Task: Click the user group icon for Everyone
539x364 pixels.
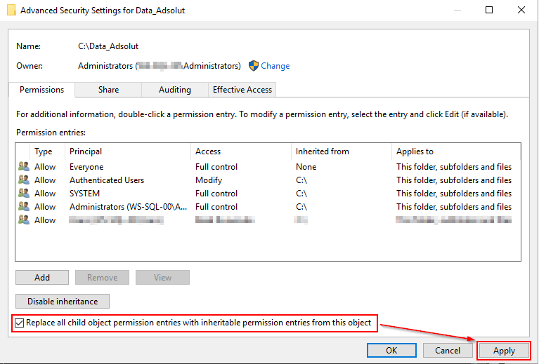Action: pos(24,167)
